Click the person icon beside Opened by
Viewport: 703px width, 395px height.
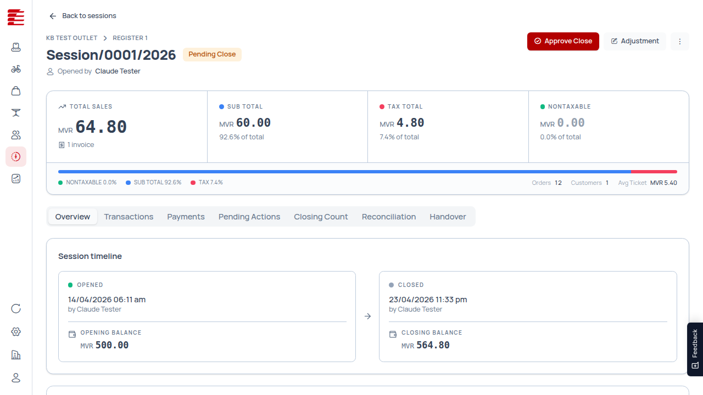[50, 71]
